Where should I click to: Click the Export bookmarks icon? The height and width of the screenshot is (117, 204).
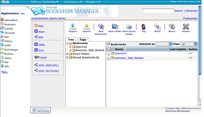click(87, 27)
